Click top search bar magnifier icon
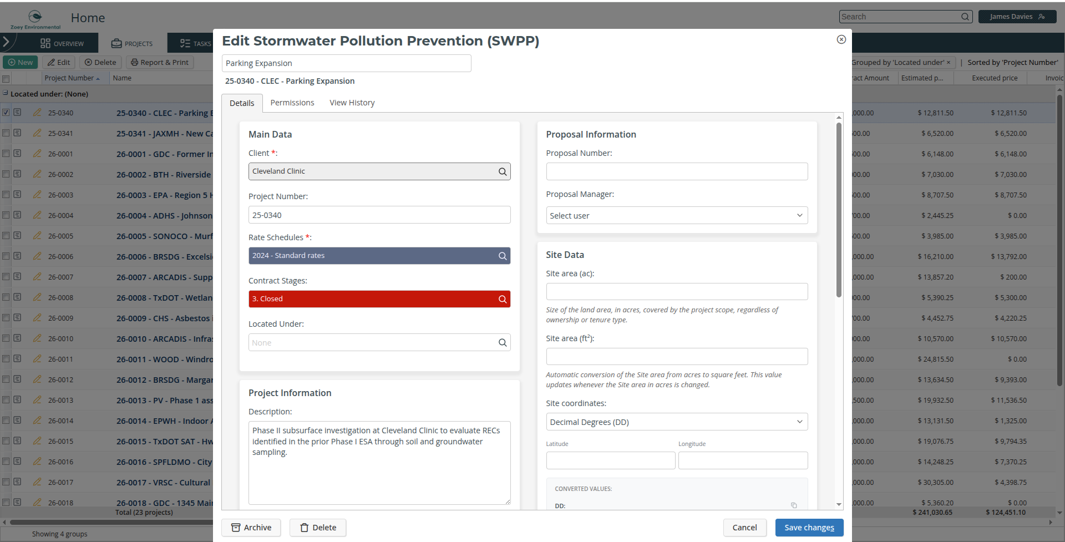This screenshot has width=1065, height=542. click(965, 17)
